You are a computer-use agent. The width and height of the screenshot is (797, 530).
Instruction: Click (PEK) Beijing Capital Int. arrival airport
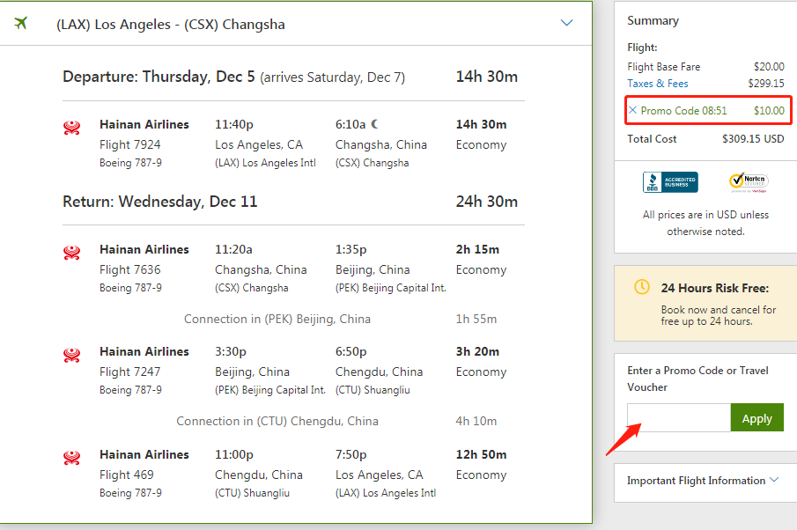390,288
